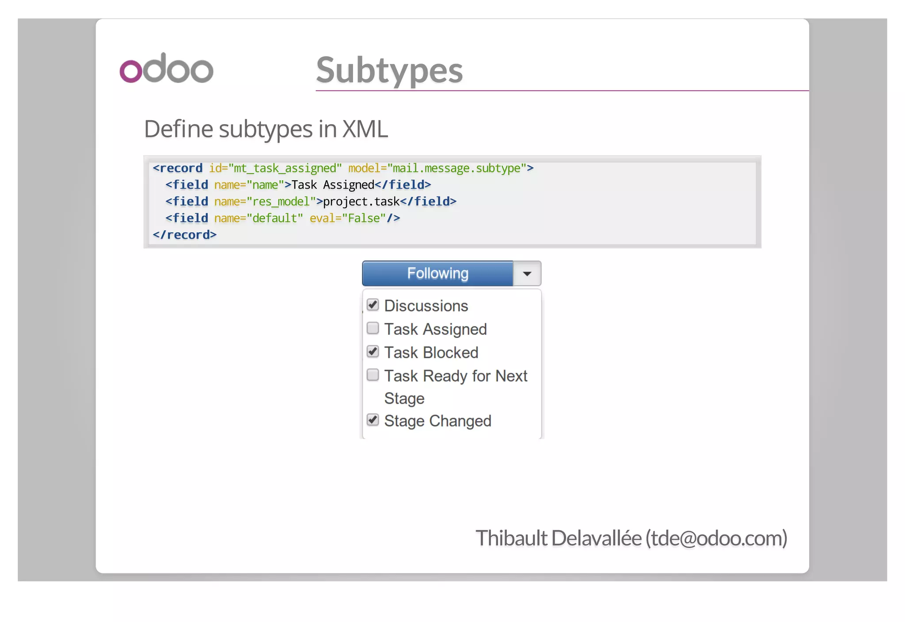Click the closing </record> tag

(185, 235)
